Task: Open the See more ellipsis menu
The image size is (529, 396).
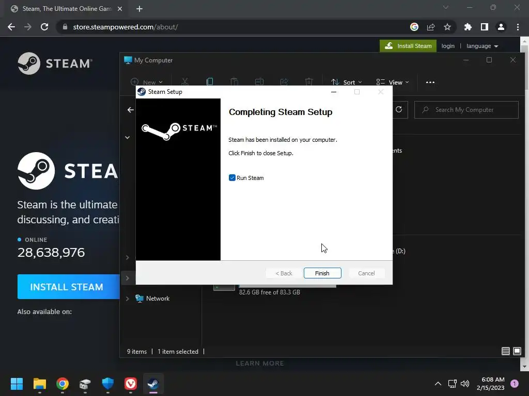Action: (x=430, y=82)
